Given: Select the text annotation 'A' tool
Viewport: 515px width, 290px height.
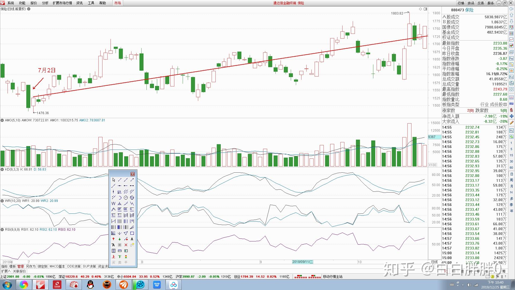Looking at the screenshot, I should click(132, 239).
